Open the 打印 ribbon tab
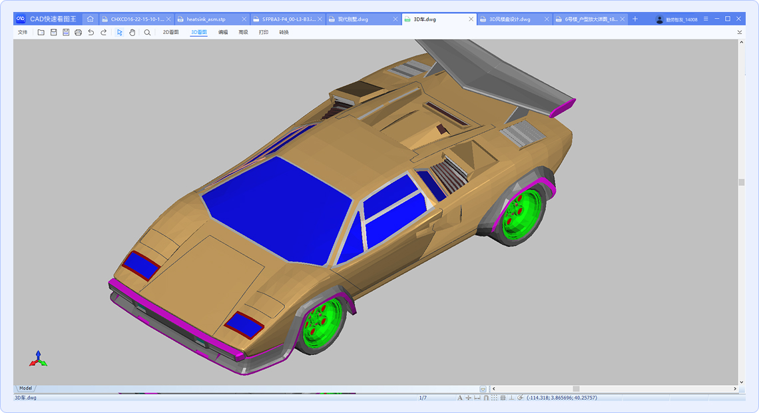 point(264,33)
